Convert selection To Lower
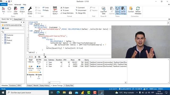 tap(65, 10)
